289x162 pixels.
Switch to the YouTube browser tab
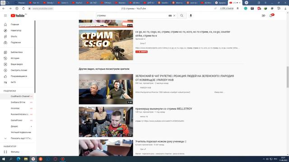coord(77,3)
